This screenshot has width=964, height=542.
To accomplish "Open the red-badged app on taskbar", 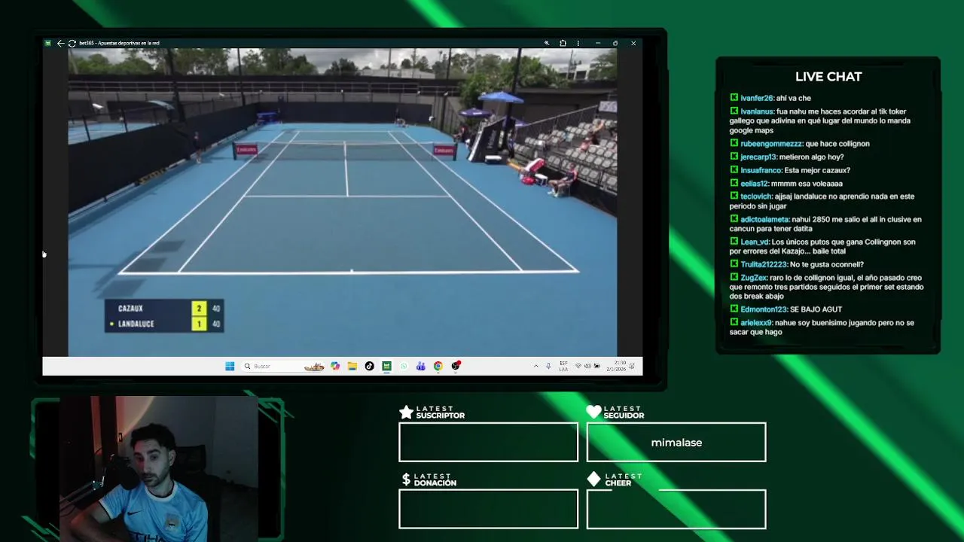I will click(x=456, y=366).
